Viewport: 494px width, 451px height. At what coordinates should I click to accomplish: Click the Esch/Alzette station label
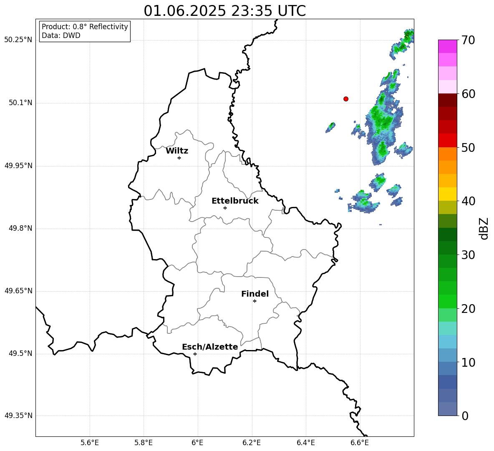click(210, 347)
